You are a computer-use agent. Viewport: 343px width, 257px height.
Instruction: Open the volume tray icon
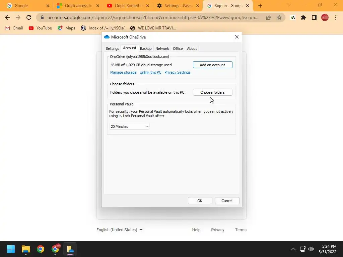click(311, 249)
